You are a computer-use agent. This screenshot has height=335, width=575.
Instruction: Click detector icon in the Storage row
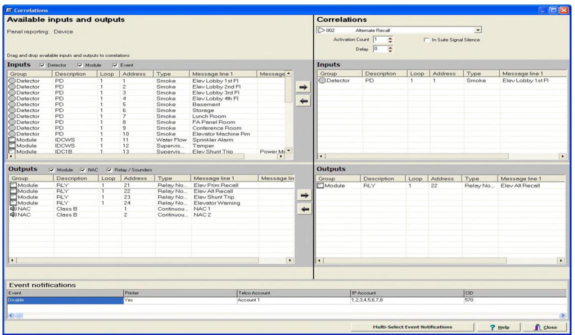click(x=12, y=110)
